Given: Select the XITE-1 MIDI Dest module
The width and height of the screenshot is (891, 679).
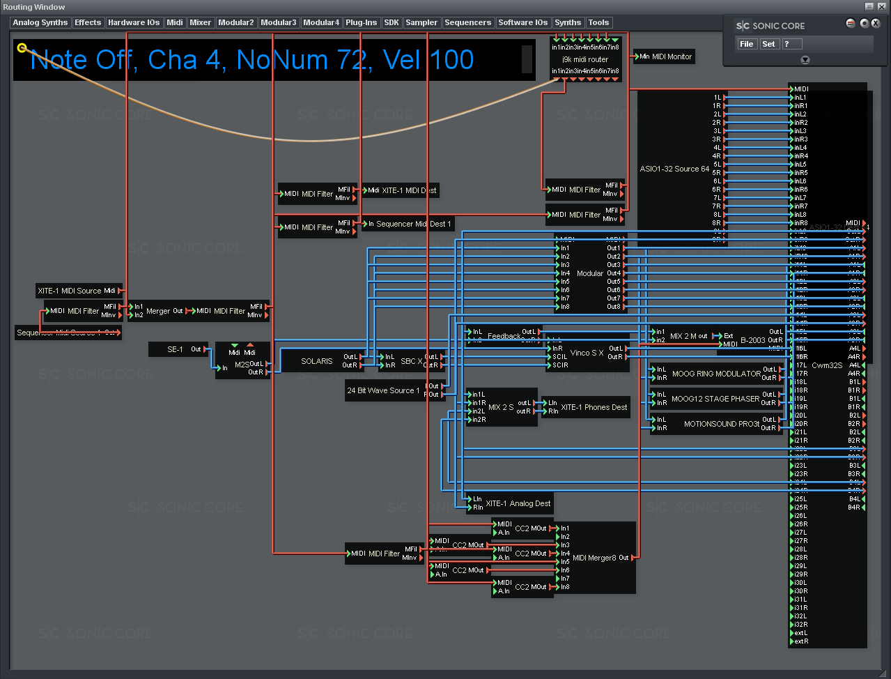Looking at the screenshot, I should pyautogui.click(x=402, y=190).
